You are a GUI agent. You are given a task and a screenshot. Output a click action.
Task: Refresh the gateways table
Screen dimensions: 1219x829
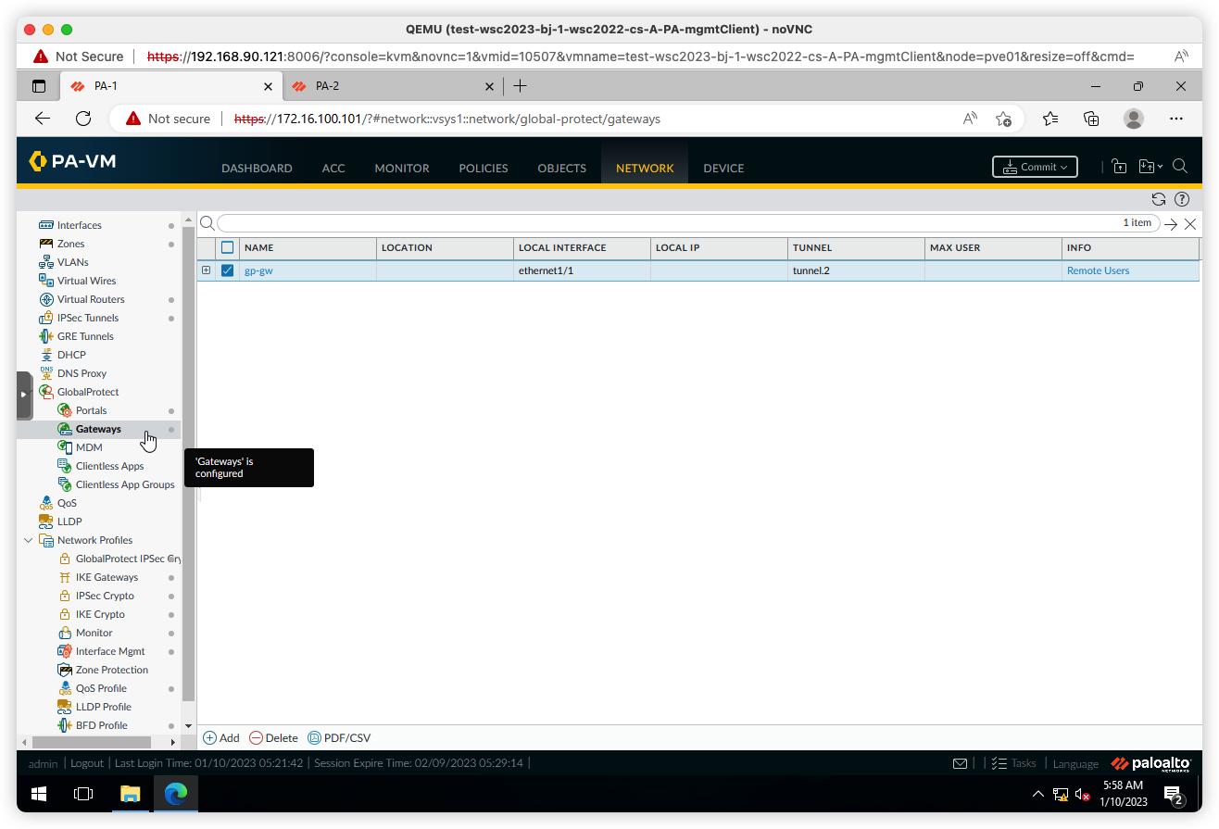click(1159, 199)
